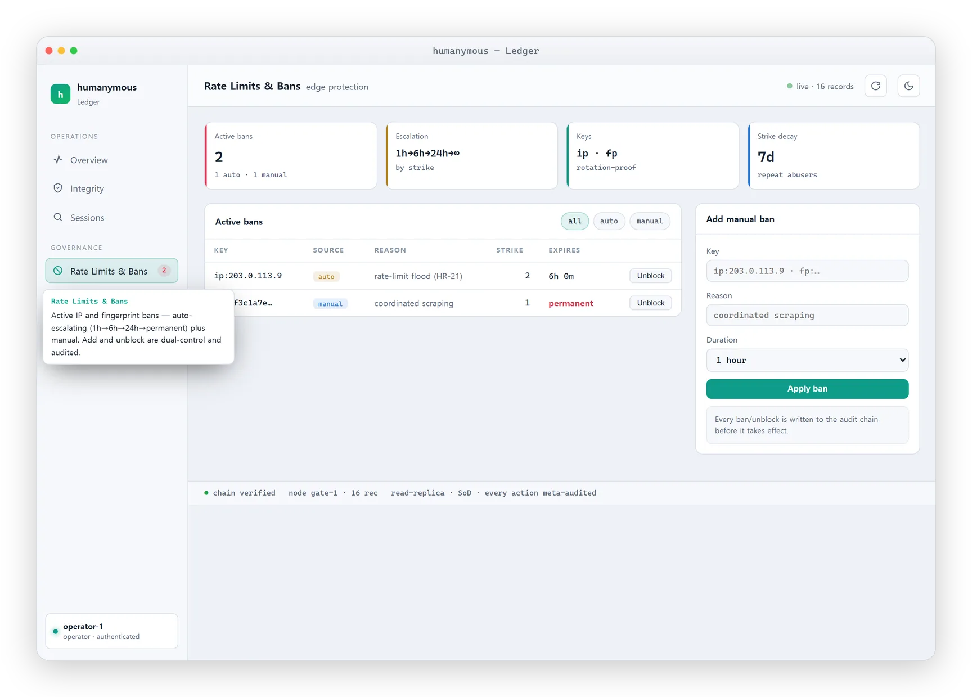Click 'read-replica · SoD' status text
This screenshot has width=972, height=697.
coord(431,493)
